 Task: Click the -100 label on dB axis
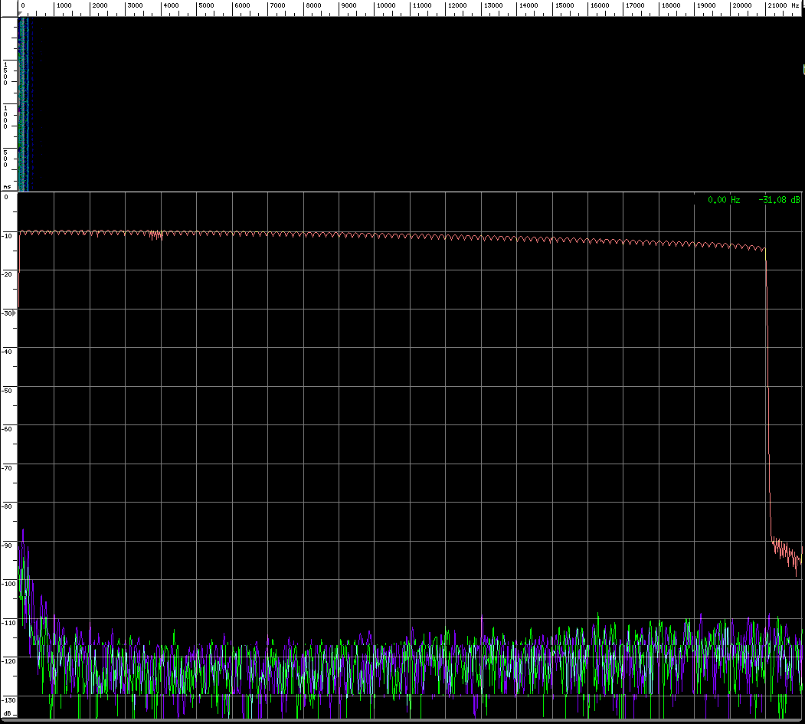point(8,584)
